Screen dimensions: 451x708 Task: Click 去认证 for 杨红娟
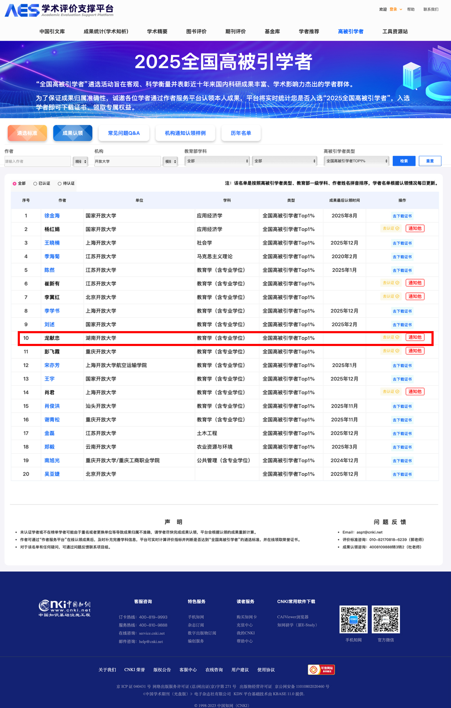click(391, 229)
